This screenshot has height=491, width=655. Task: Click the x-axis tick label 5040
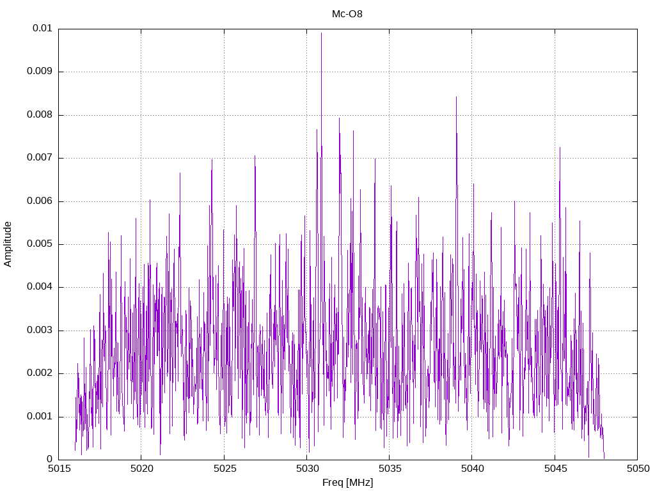pyautogui.click(x=472, y=469)
